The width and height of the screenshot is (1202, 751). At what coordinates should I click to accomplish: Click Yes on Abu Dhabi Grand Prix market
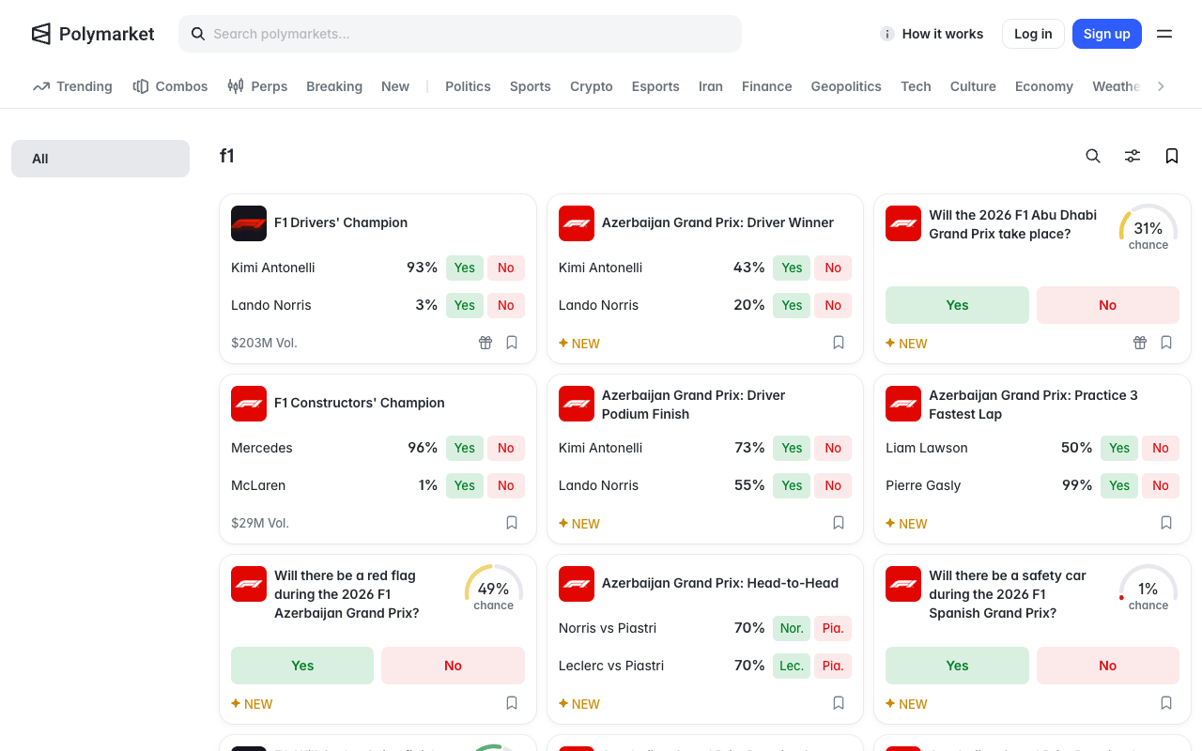[x=957, y=305]
